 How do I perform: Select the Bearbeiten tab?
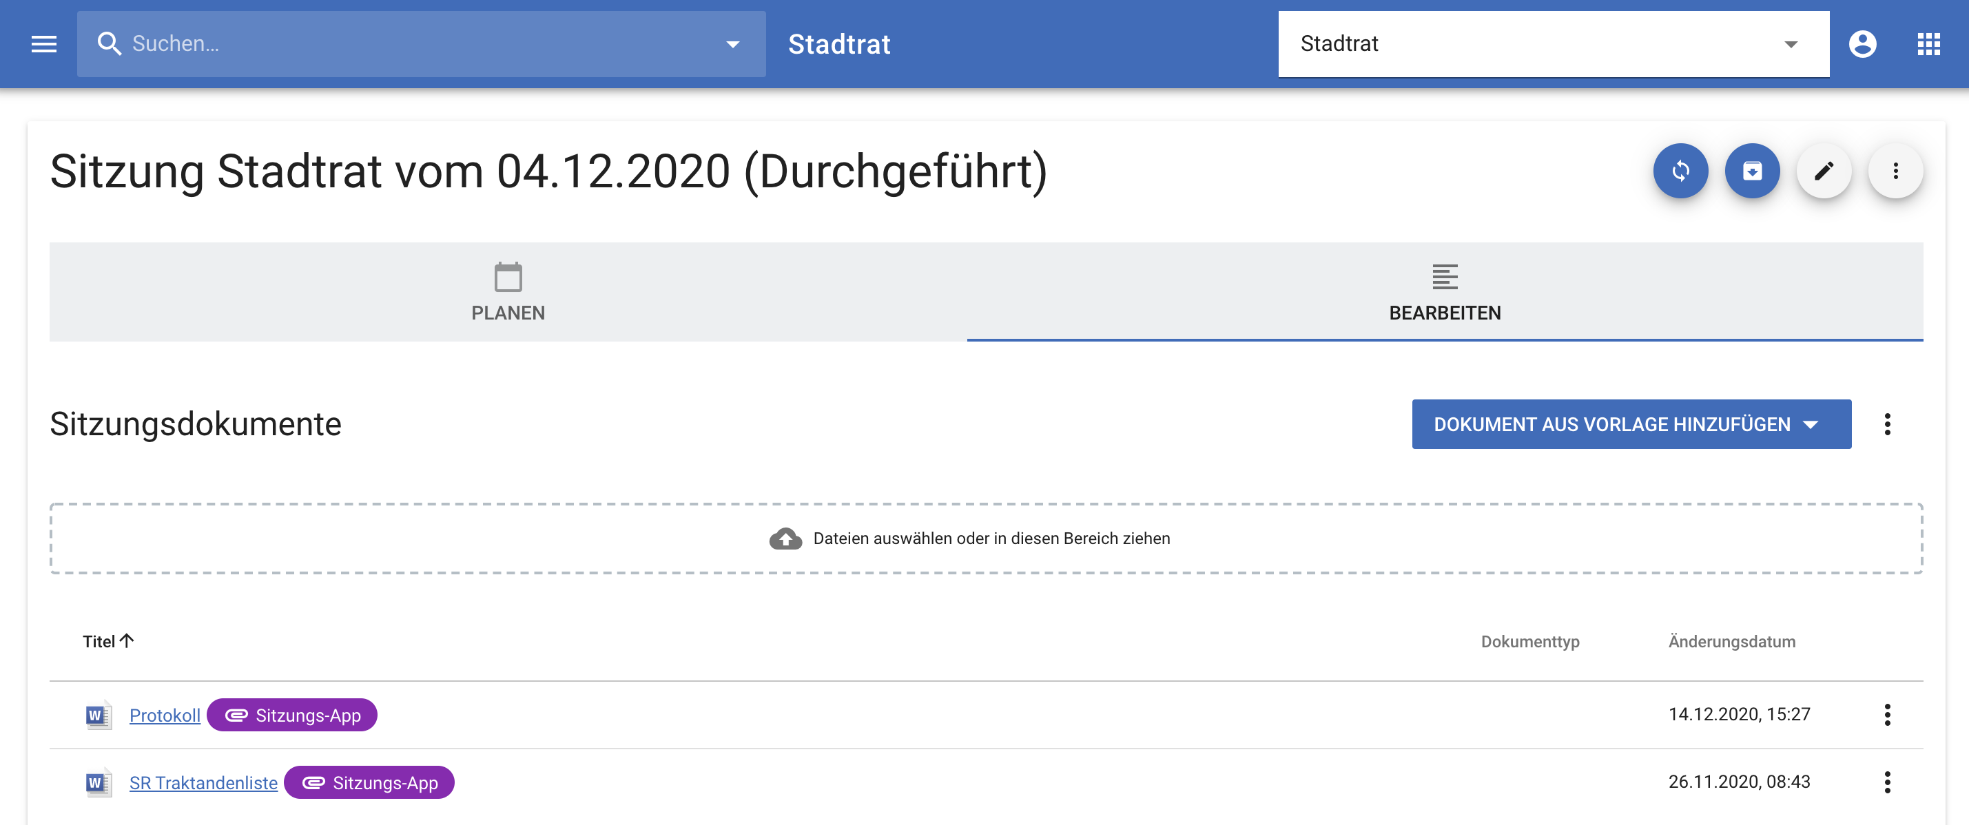tap(1445, 293)
